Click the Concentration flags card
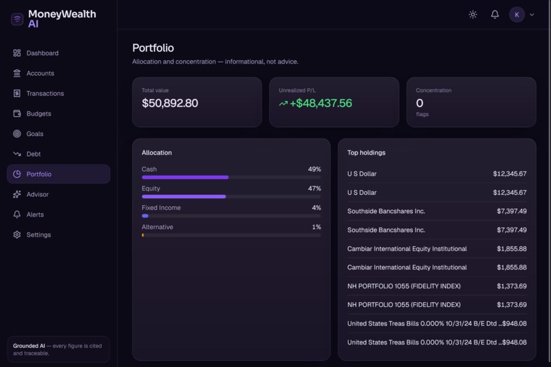This screenshot has width=551, height=367. (471, 103)
